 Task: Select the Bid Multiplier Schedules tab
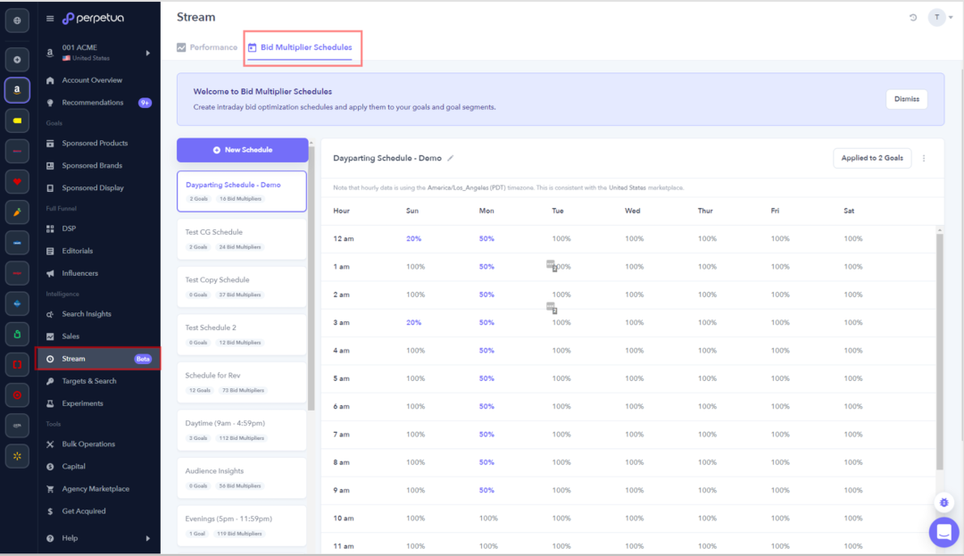[305, 47]
